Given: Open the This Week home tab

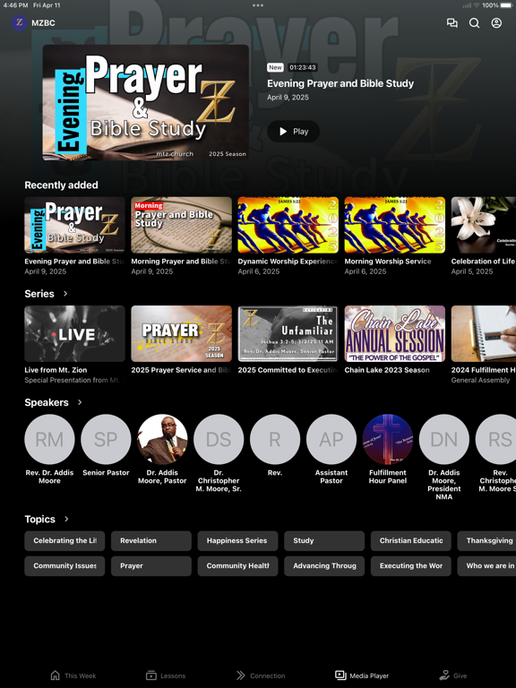Looking at the screenshot, I should click(73, 675).
